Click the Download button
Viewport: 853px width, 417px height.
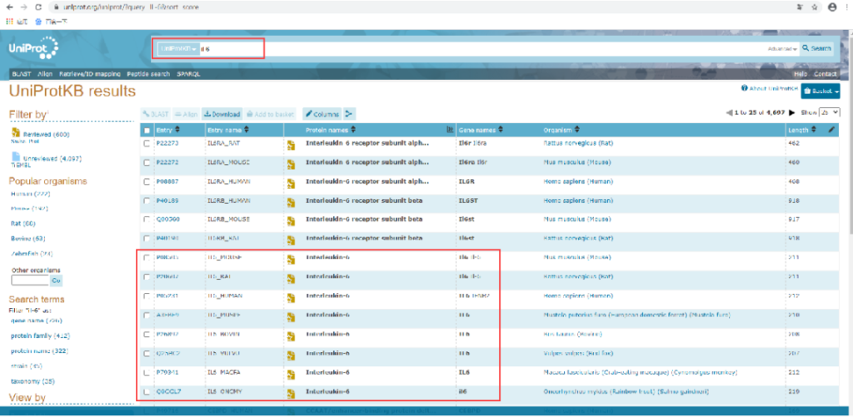click(x=222, y=114)
